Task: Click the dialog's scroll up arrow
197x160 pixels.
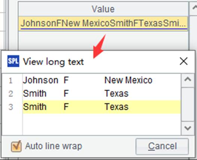Action: pos(188,80)
